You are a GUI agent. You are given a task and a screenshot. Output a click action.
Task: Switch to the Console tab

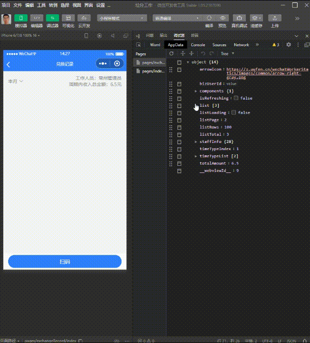(198, 45)
